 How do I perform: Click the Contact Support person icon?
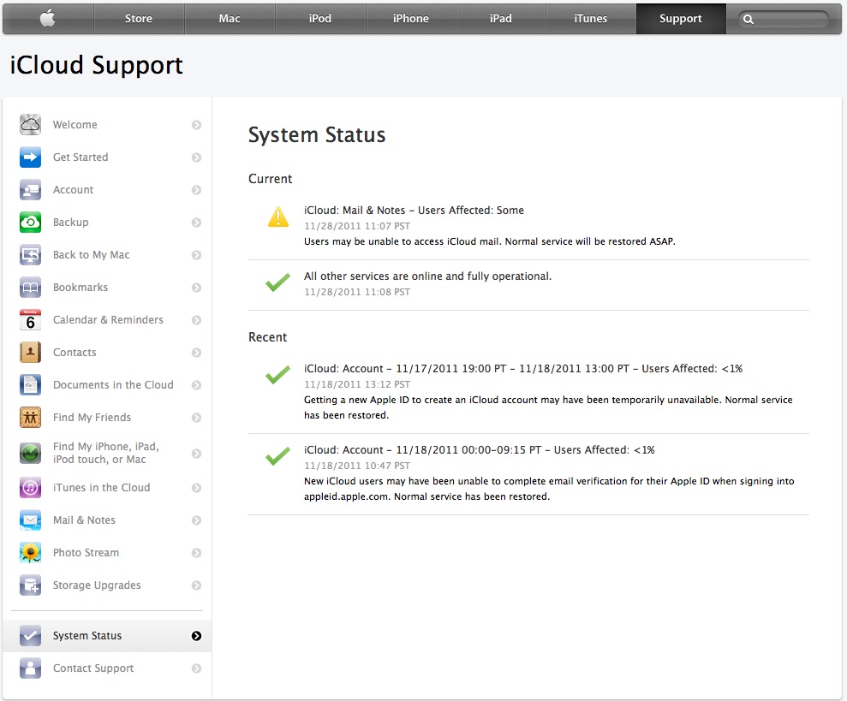(x=30, y=668)
